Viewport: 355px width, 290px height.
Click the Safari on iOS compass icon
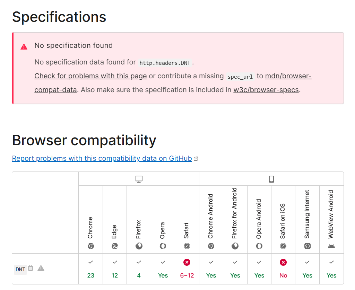tap(283, 246)
